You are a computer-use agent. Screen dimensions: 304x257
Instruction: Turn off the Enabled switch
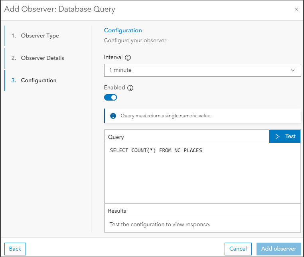point(111,97)
